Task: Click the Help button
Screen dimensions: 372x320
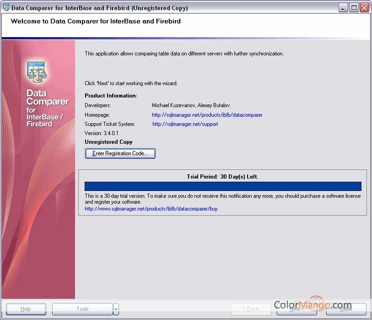Action: click(x=26, y=309)
